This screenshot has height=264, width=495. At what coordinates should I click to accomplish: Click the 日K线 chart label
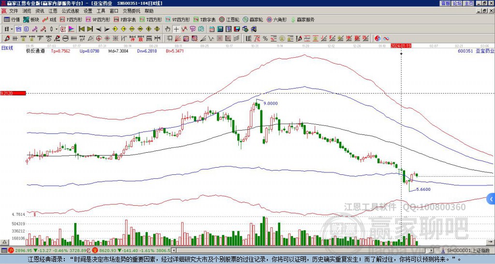[x=7, y=48]
